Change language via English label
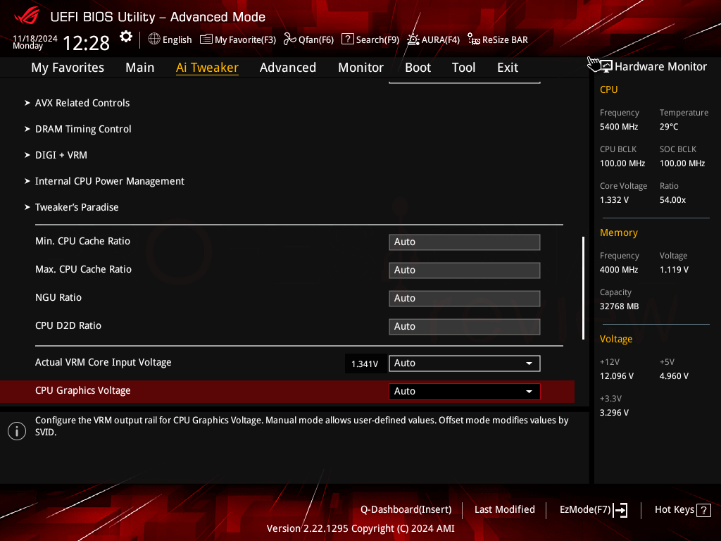The height and width of the screenshot is (541, 721). (177, 40)
